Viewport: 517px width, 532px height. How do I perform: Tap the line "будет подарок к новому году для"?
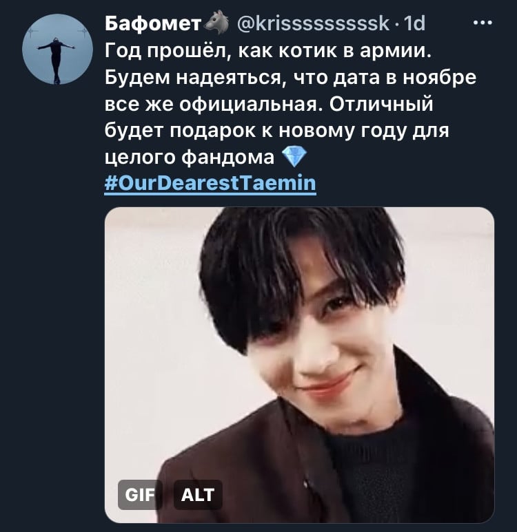click(x=276, y=130)
